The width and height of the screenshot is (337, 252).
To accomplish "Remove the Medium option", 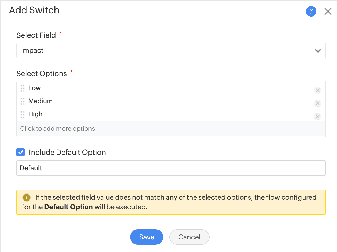I will pyautogui.click(x=318, y=103).
